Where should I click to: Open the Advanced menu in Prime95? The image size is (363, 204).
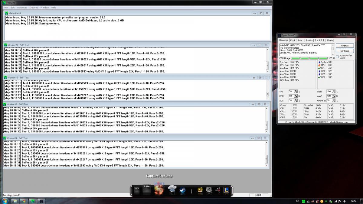22,8
